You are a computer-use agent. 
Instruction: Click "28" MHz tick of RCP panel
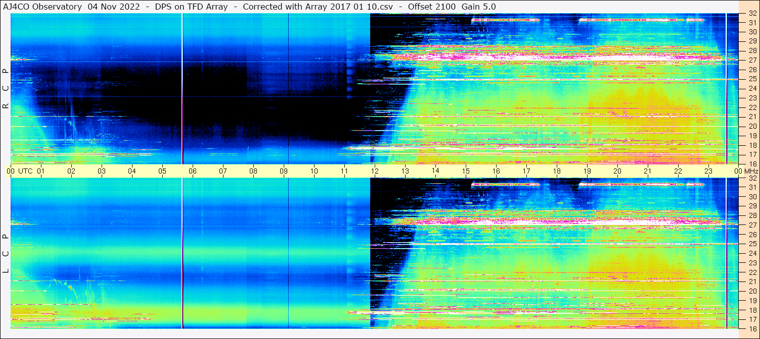pos(752,50)
